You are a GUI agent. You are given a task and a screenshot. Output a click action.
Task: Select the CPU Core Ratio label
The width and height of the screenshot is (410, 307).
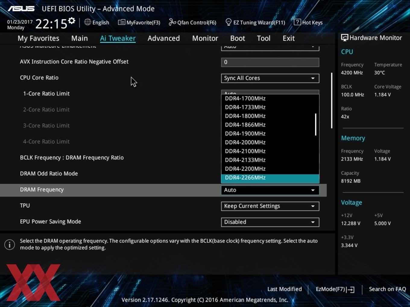[39, 78]
